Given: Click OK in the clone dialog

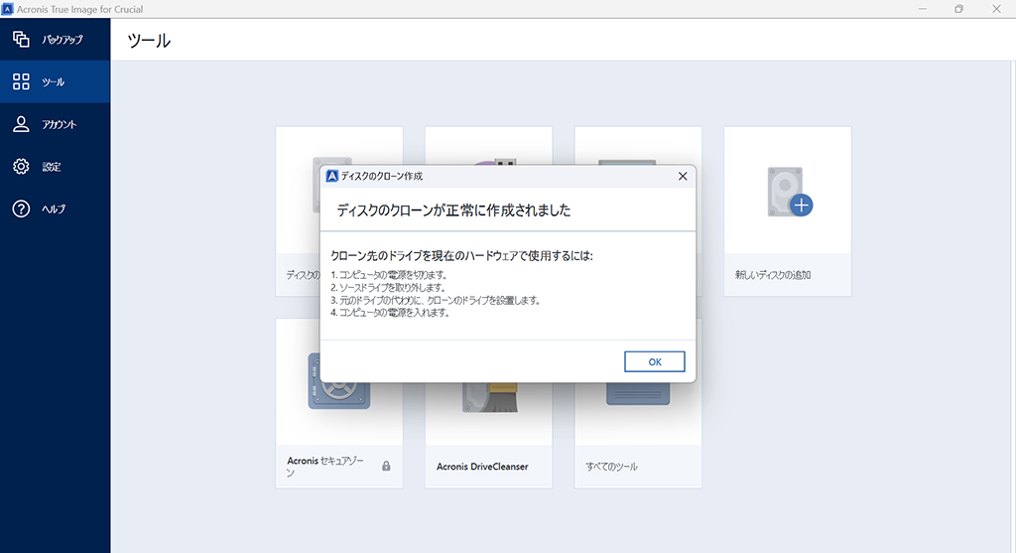Looking at the screenshot, I should tap(655, 361).
